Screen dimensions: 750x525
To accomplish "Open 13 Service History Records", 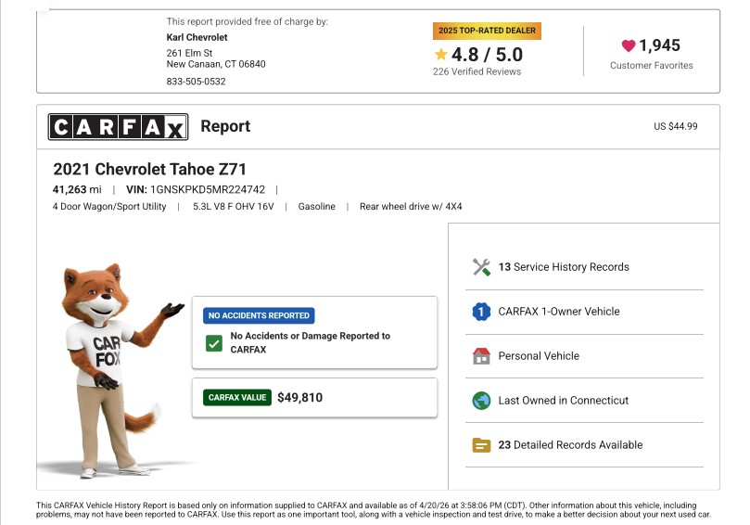I will [564, 267].
